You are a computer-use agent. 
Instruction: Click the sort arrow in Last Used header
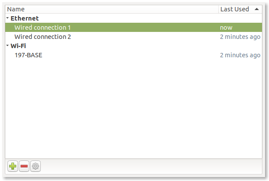[256, 9]
